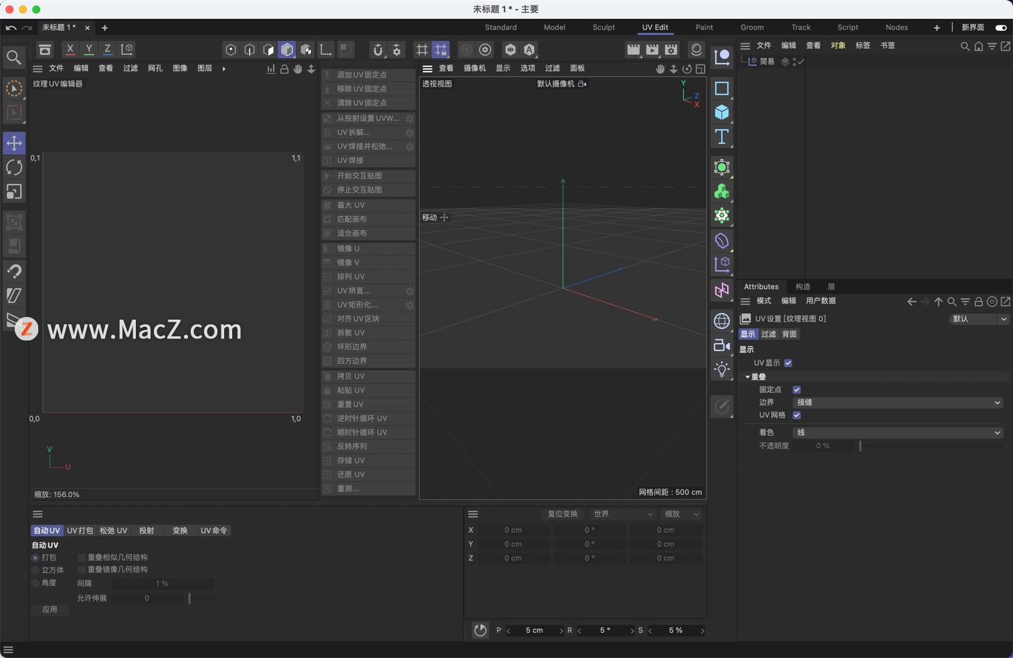Toggle the Y axis lock icon

pos(88,49)
